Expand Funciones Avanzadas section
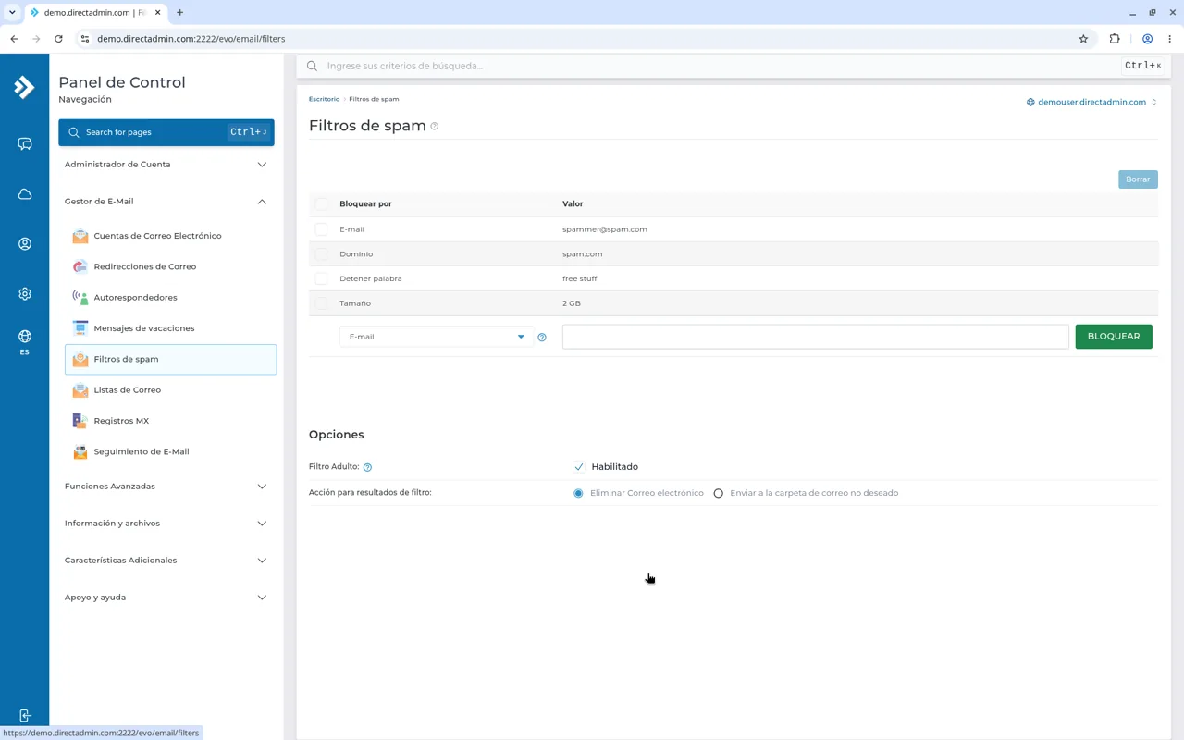The width and height of the screenshot is (1184, 740). tap(166, 487)
